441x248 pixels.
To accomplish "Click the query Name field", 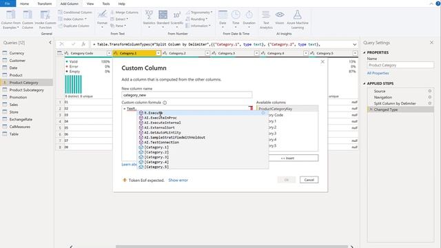I will pos(400,65).
